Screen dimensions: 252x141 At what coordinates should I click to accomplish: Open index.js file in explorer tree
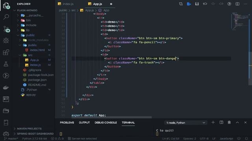[x=35, y=65]
